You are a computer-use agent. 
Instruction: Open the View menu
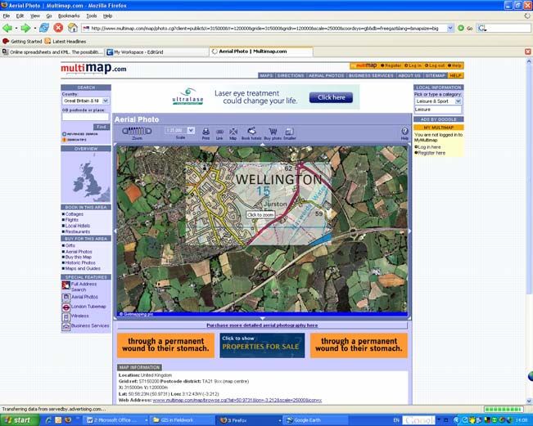click(x=35, y=16)
